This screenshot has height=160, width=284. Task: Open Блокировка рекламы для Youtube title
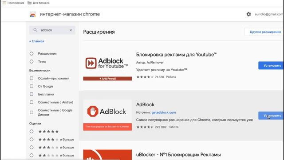[x=177, y=55]
